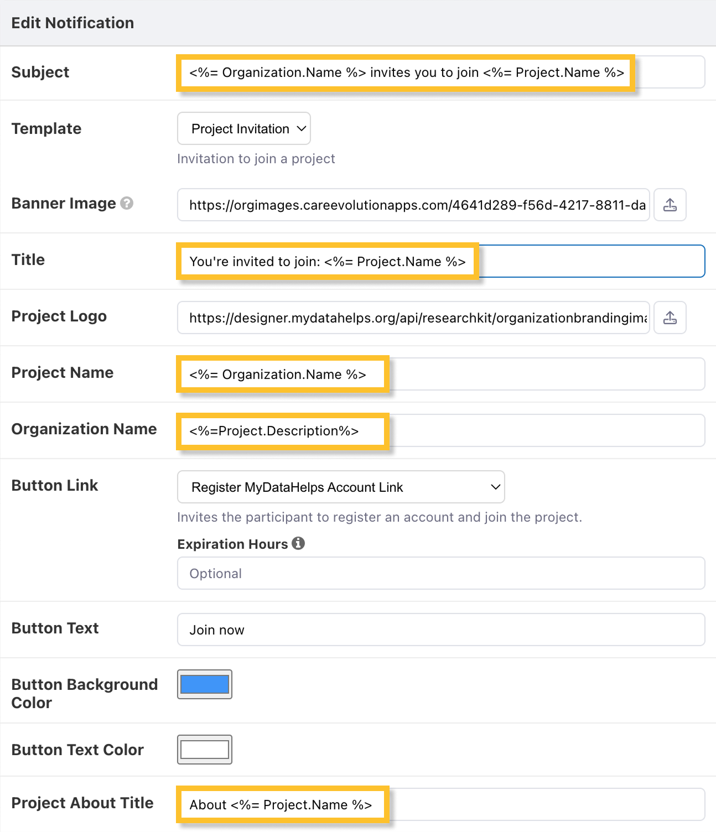This screenshot has height=832, width=716.
Task: Click the Banner Image upload icon
Action: point(670,205)
